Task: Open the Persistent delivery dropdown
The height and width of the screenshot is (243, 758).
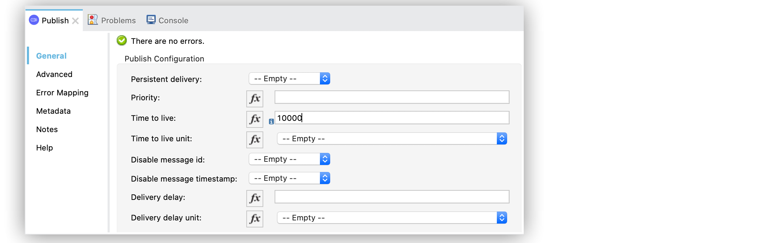Action: (x=289, y=78)
